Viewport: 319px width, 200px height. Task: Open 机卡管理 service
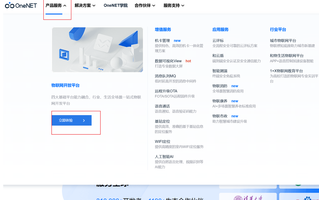click(162, 41)
